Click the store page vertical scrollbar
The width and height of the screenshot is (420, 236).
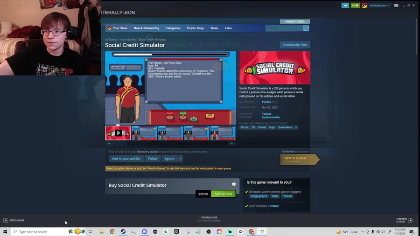click(416, 36)
